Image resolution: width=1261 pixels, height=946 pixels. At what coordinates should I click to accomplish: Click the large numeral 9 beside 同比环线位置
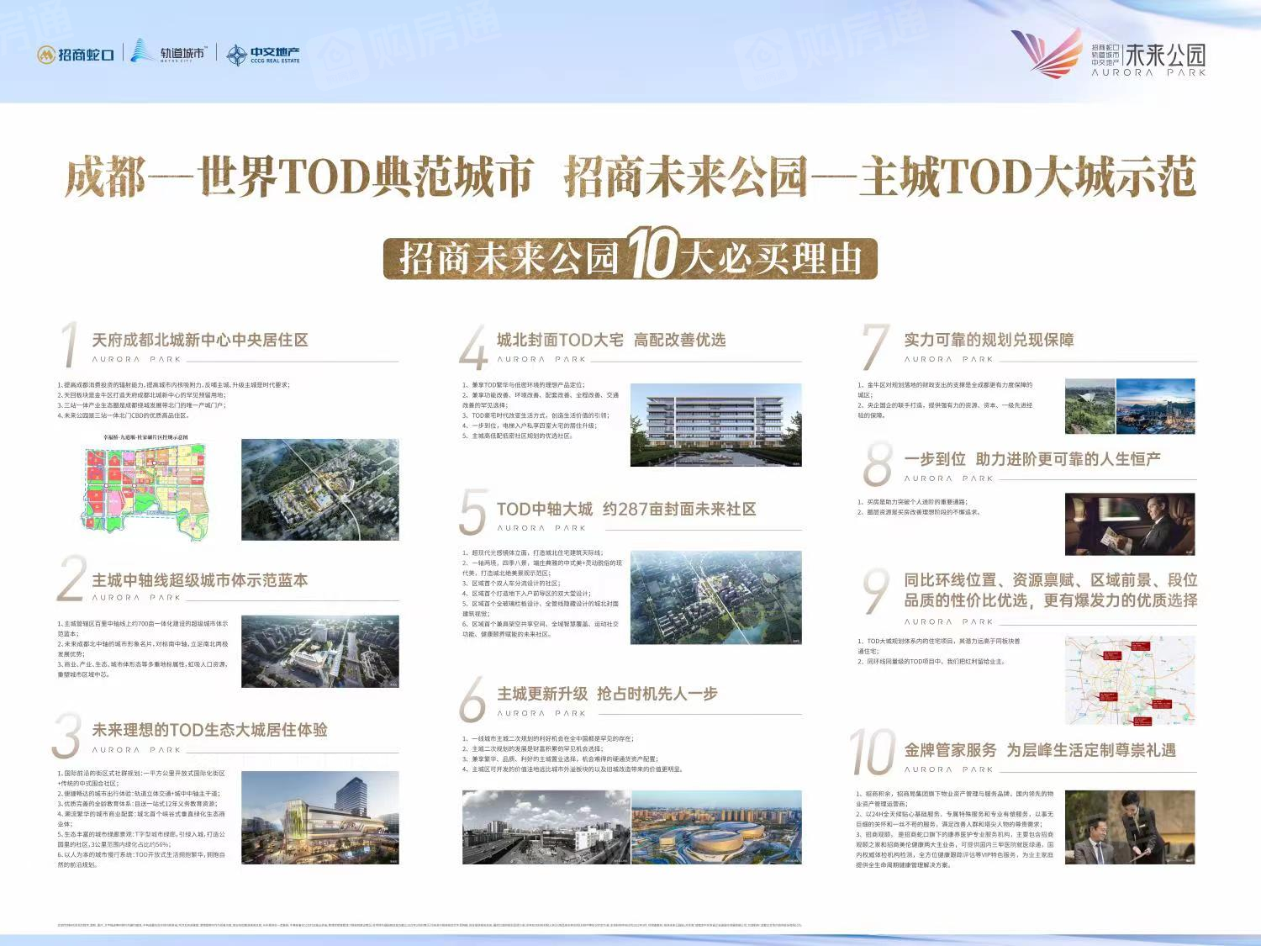coord(877,591)
